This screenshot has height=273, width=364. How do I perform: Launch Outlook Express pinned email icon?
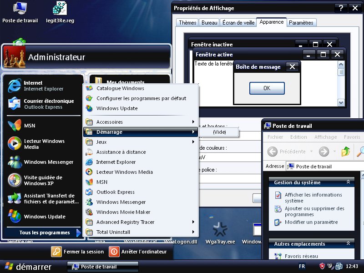tap(15, 104)
